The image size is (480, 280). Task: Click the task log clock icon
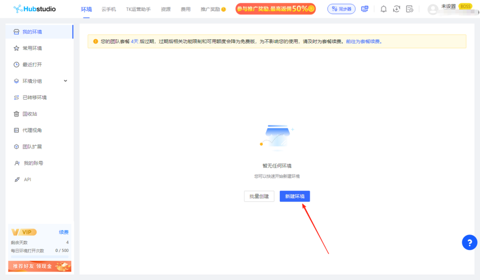[x=409, y=9]
